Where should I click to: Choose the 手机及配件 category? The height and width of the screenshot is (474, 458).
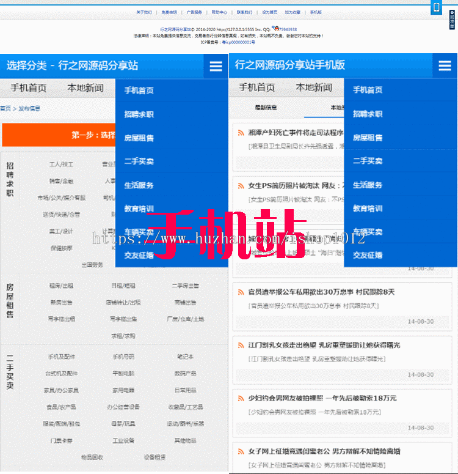click(61, 357)
